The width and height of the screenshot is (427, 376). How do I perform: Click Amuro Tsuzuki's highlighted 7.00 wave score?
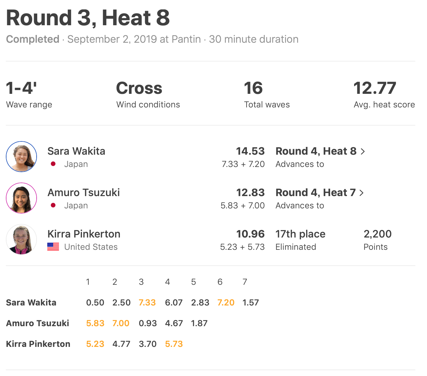pyautogui.click(x=121, y=323)
